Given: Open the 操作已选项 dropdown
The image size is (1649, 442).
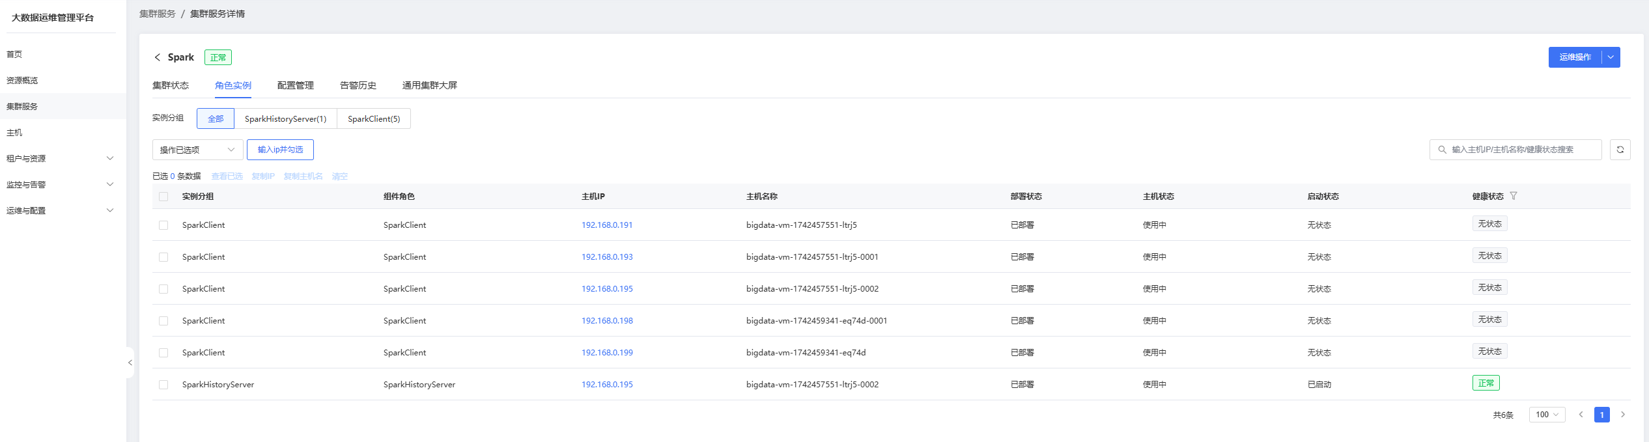Looking at the screenshot, I should [197, 150].
